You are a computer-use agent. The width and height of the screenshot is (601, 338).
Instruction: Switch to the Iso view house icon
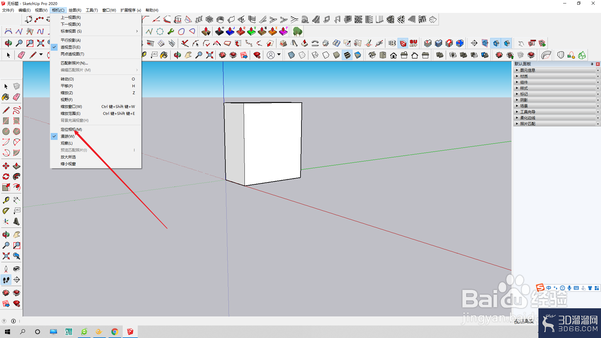tap(372, 55)
